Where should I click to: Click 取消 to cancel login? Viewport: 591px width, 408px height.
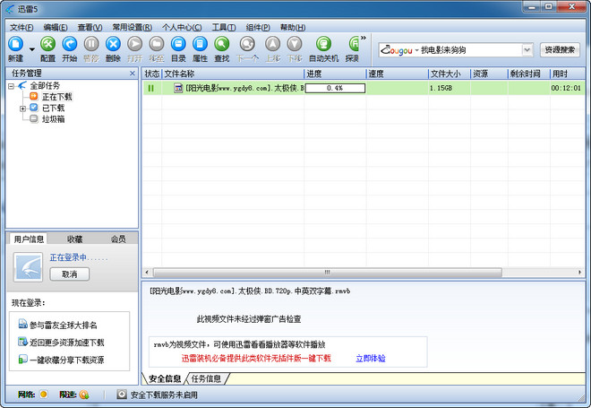click(x=69, y=274)
